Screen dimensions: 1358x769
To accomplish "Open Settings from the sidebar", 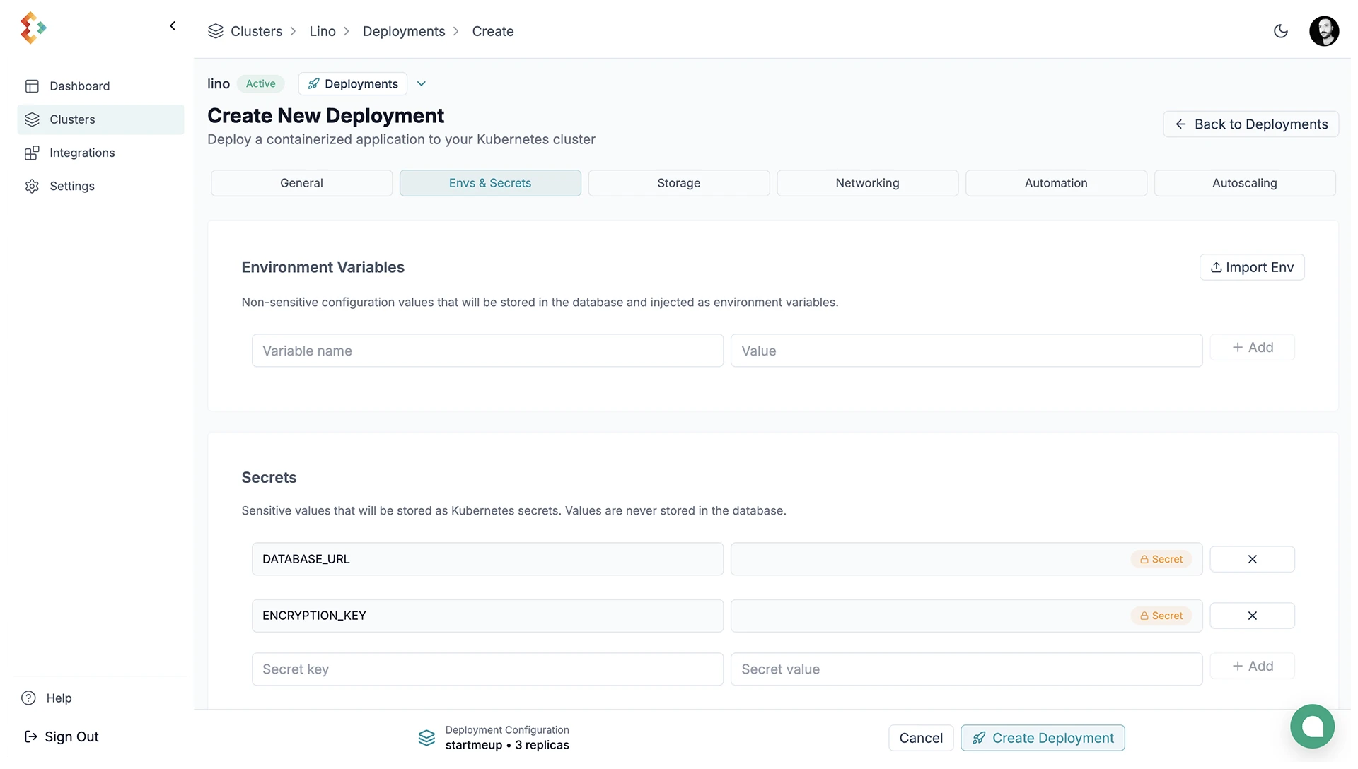I will [71, 186].
